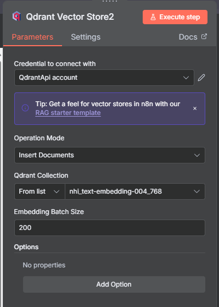Dismiss the RAG starter template tip
This screenshot has width=219, height=307.
195,108
